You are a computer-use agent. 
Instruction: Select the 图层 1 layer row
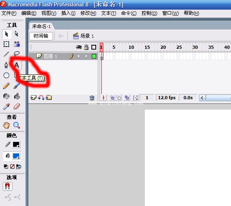pyautogui.click(x=63, y=56)
